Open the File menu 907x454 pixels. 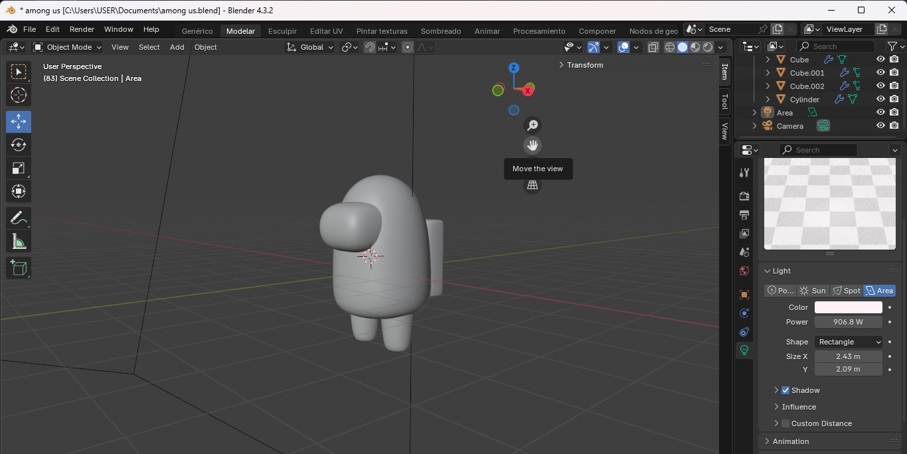pos(30,29)
